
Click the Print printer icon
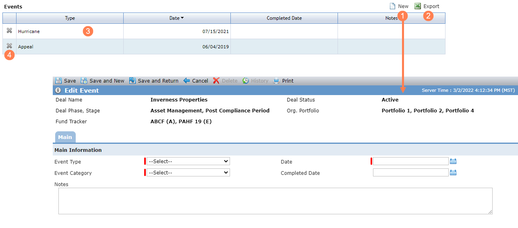[276, 81]
